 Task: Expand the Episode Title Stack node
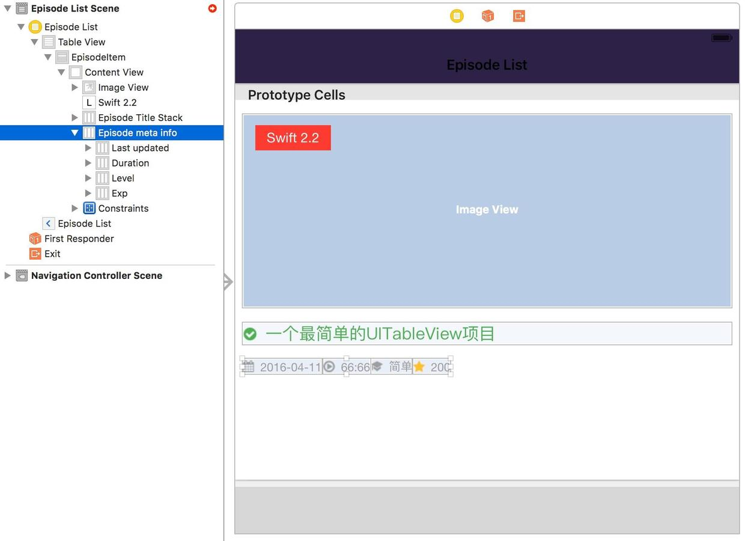[75, 117]
